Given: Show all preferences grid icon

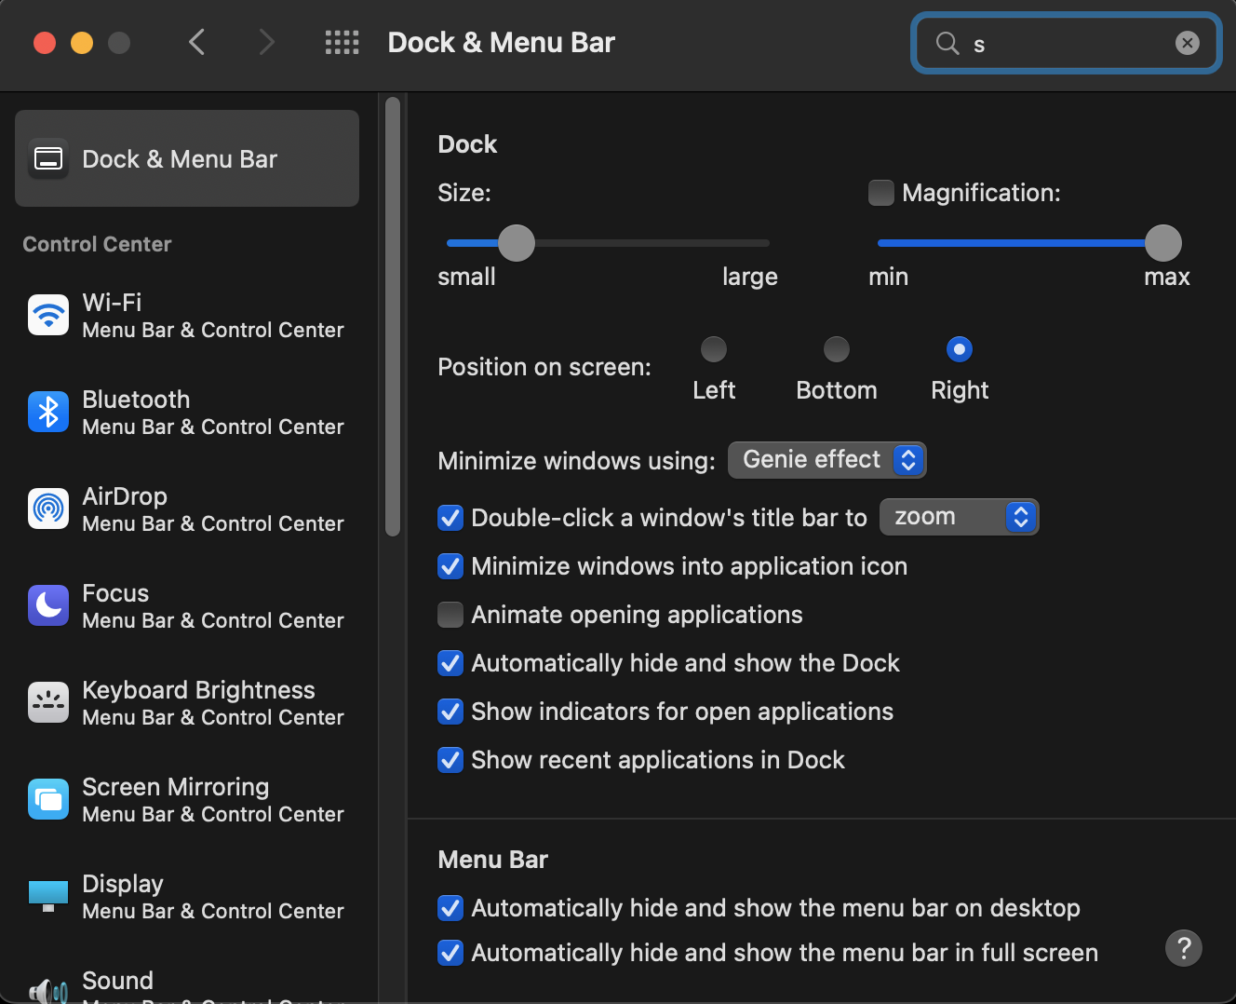Looking at the screenshot, I should click(x=342, y=43).
